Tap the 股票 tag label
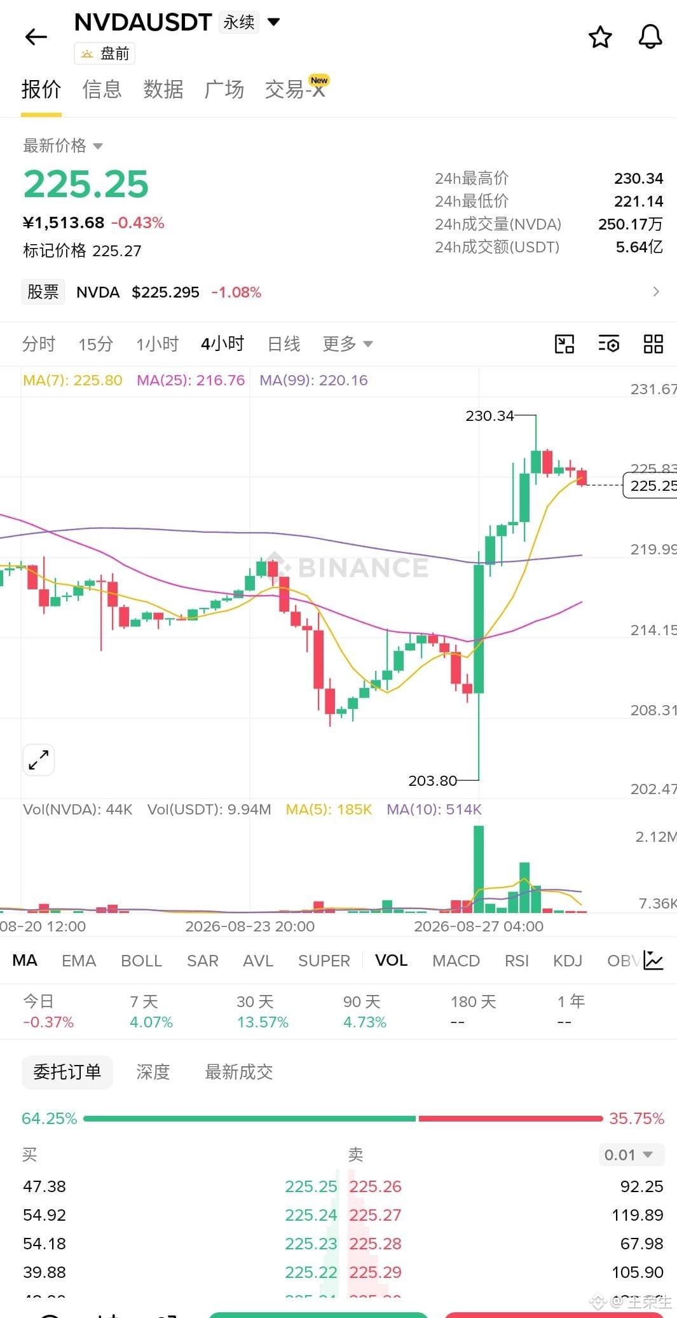The width and height of the screenshot is (677, 1318). coord(43,292)
